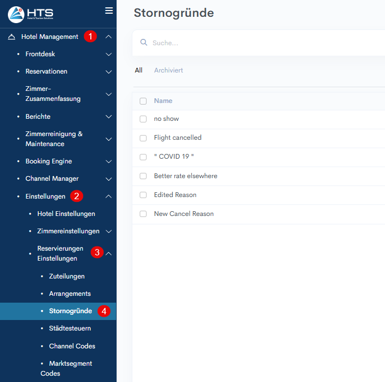Viewport: 385px width, 382px height.
Task: Select the Flight cancelled row checkbox
Action: tap(143, 138)
